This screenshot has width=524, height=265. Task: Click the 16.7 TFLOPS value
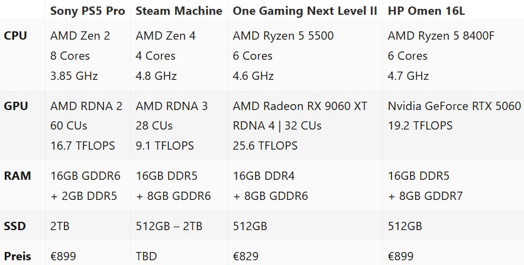(82, 145)
